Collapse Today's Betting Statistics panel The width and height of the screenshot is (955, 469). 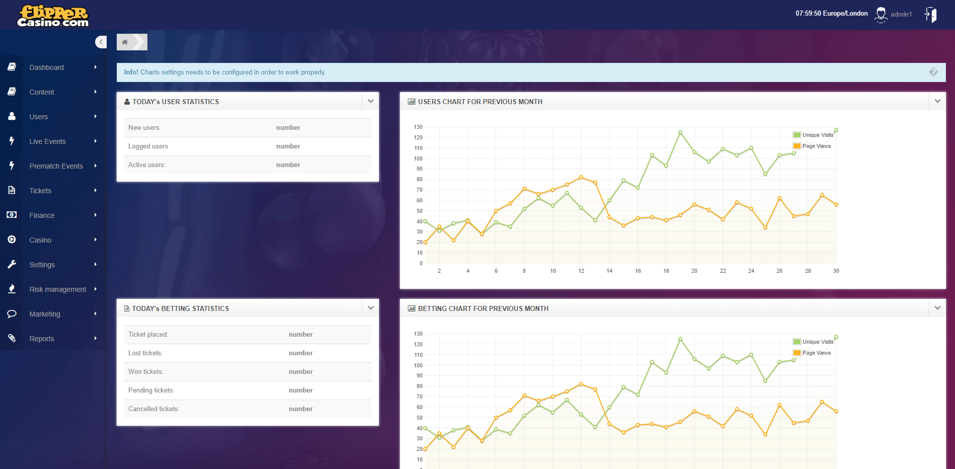[371, 308]
